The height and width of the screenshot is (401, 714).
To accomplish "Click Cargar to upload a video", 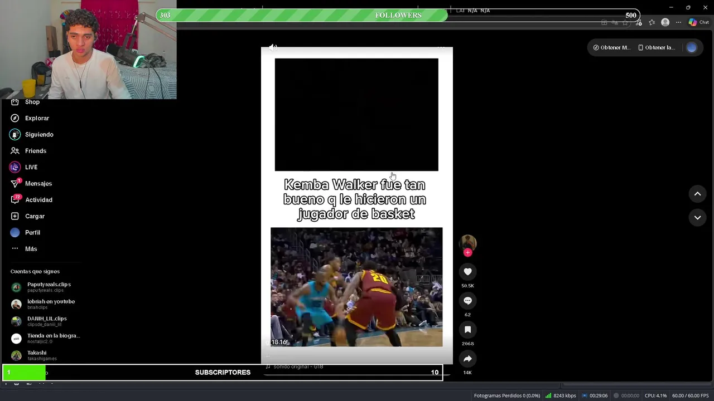I will pyautogui.click(x=28, y=216).
